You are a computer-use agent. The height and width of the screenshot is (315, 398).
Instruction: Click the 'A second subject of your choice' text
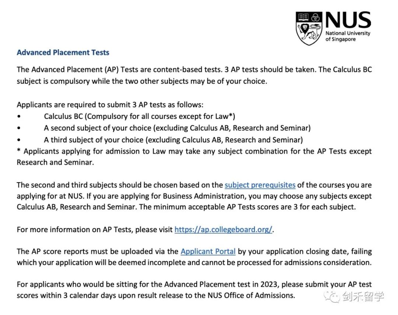point(97,128)
